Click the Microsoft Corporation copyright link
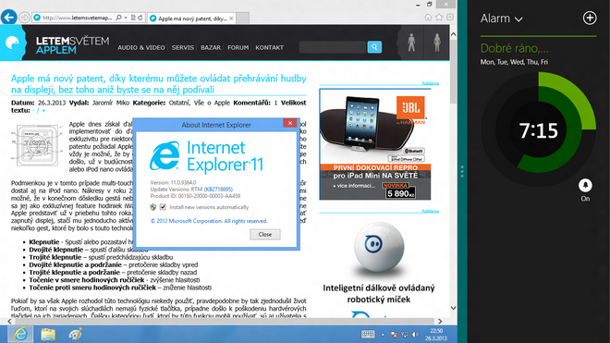The height and width of the screenshot is (343, 610). [209, 221]
